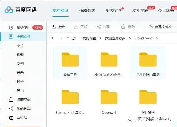Click the Baidu Netdisk cloud logo
177x127 pixels.
click(x=9, y=10)
